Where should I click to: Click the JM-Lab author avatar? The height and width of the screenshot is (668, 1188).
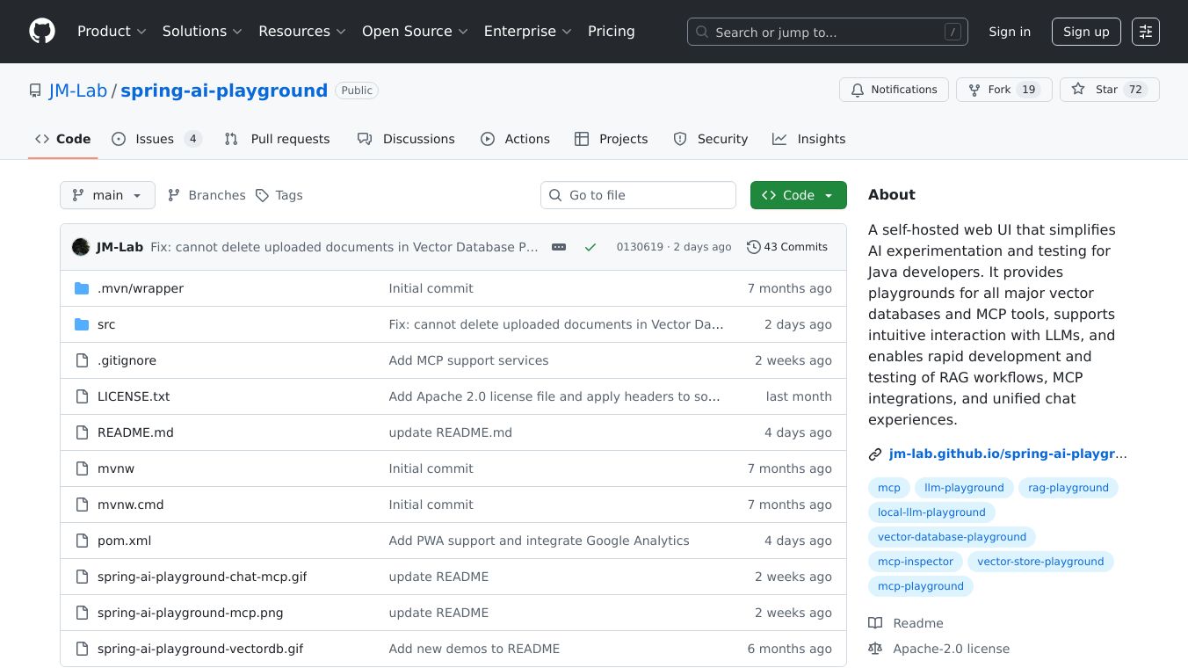point(81,247)
